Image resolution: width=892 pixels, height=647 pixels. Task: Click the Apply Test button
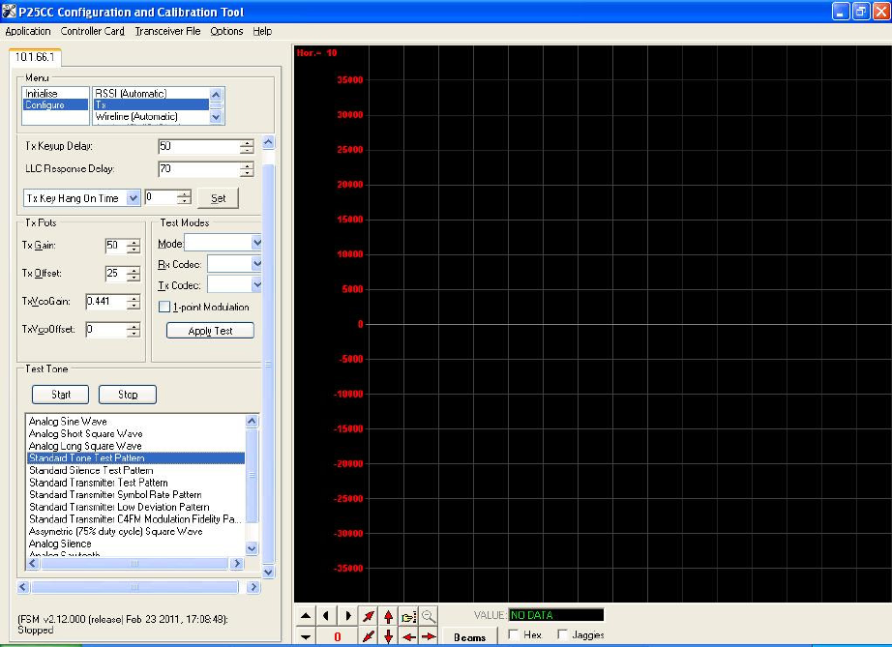(x=211, y=331)
